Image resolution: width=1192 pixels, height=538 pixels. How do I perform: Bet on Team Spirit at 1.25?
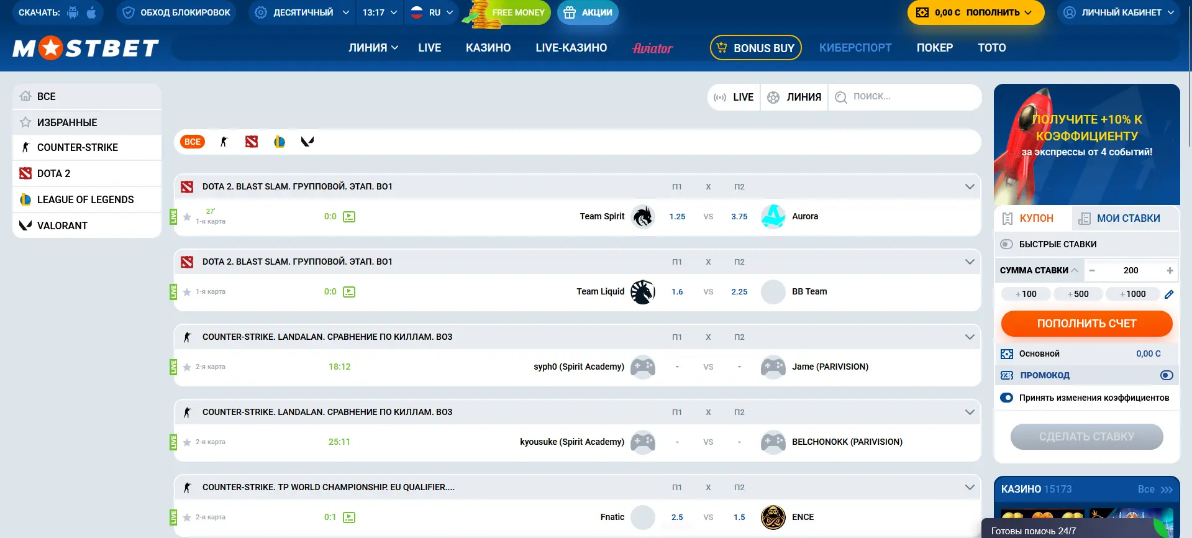677,217
